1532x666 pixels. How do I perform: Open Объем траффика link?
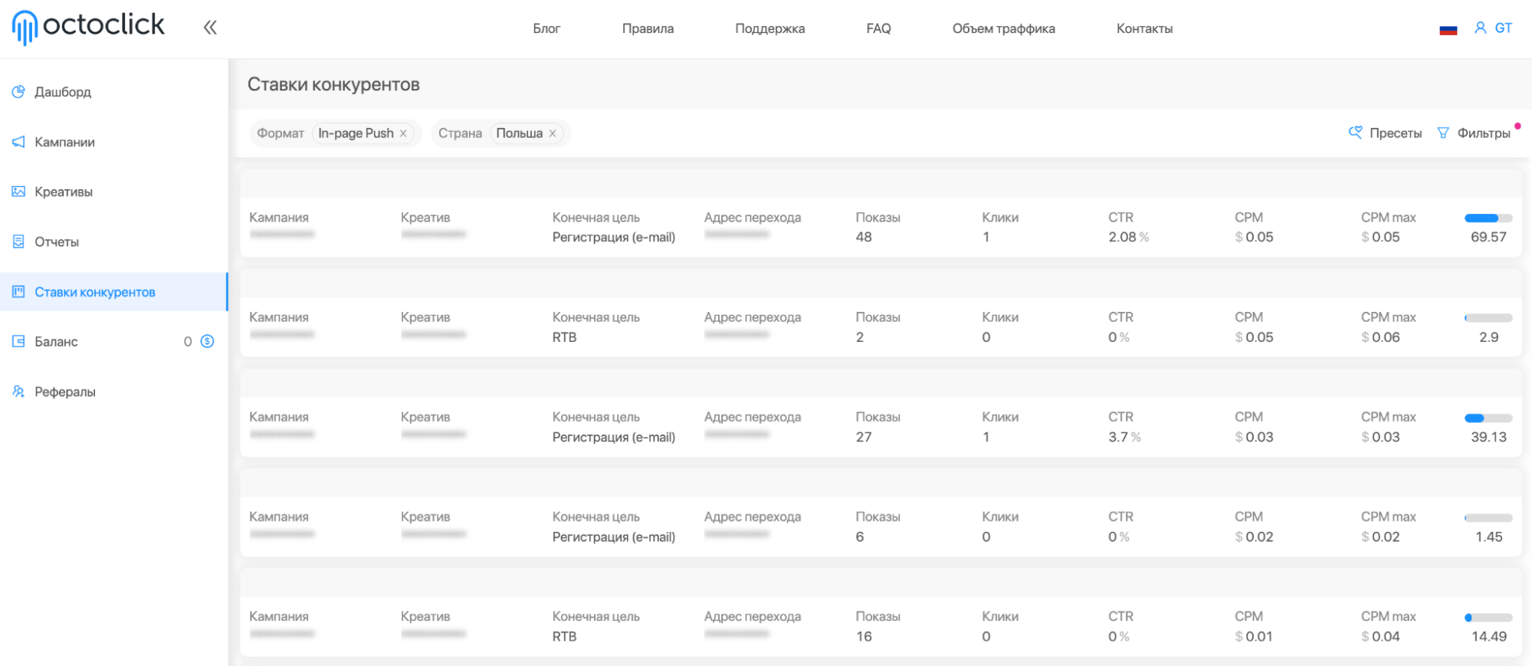pyautogui.click(x=1003, y=28)
